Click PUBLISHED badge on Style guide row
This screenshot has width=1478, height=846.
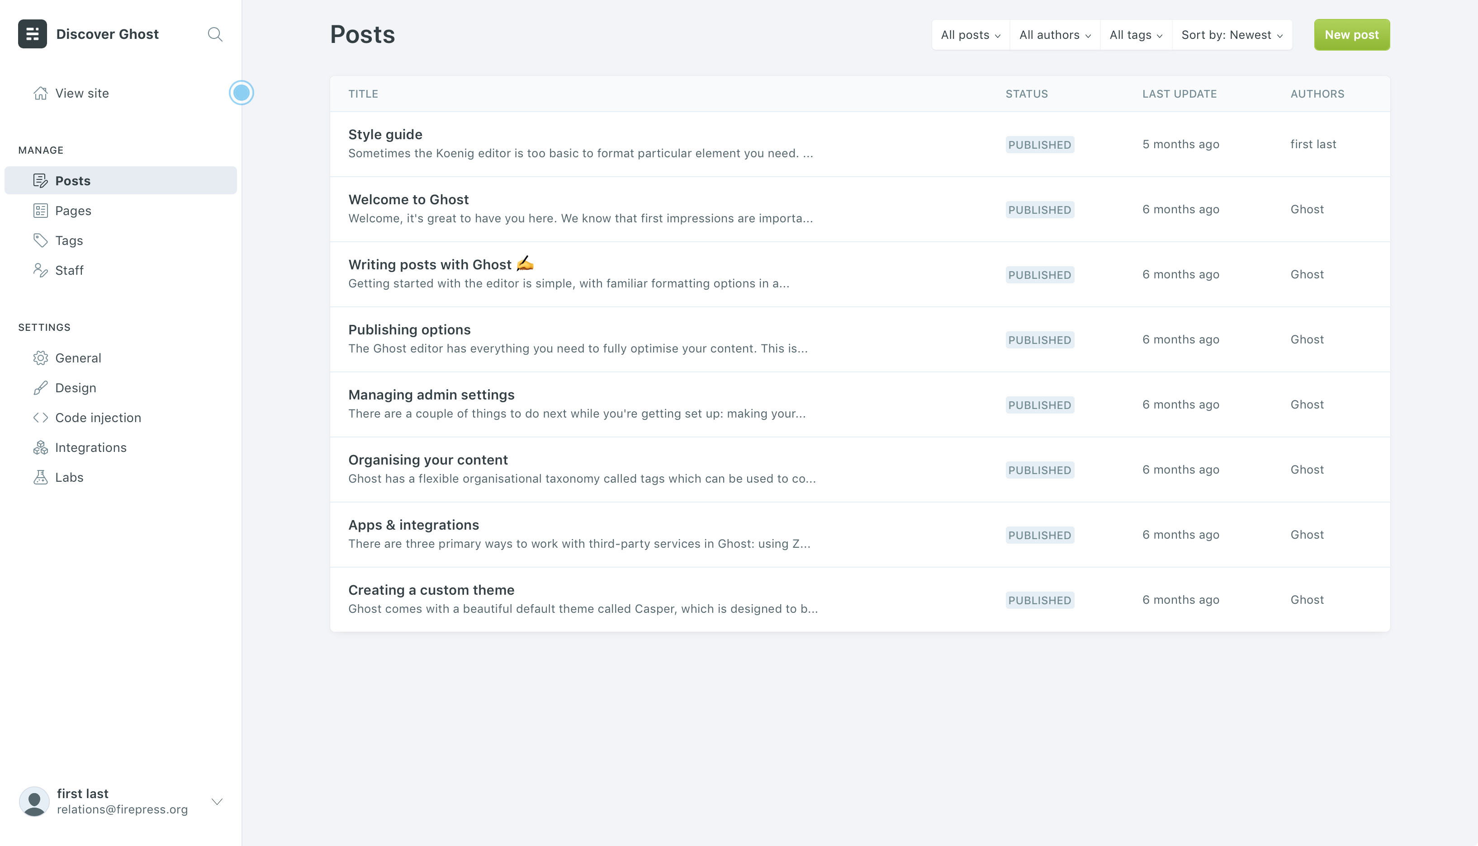[1040, 145]
